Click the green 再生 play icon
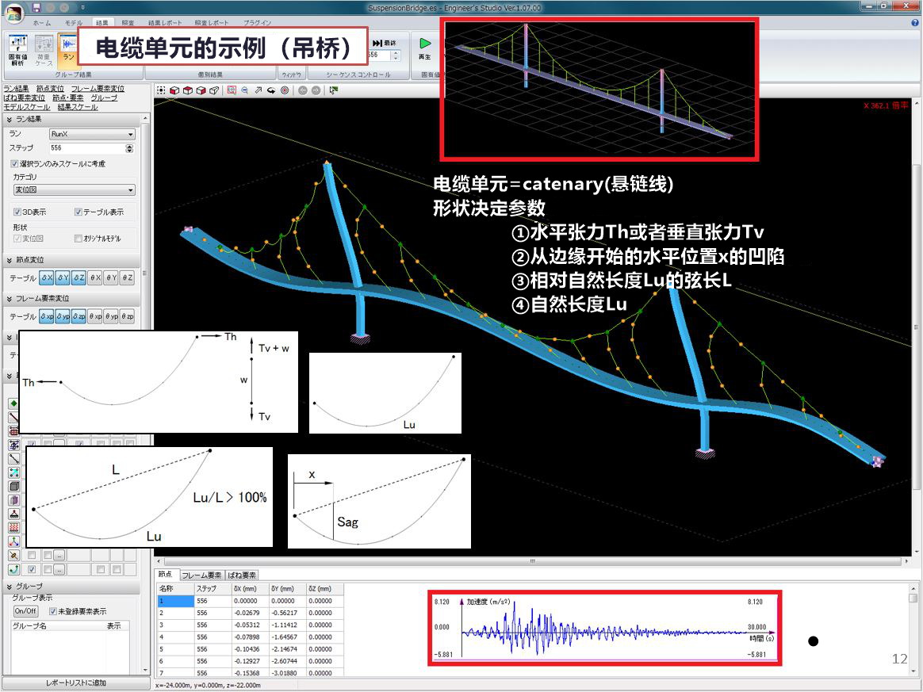 [x=424, y=44]
